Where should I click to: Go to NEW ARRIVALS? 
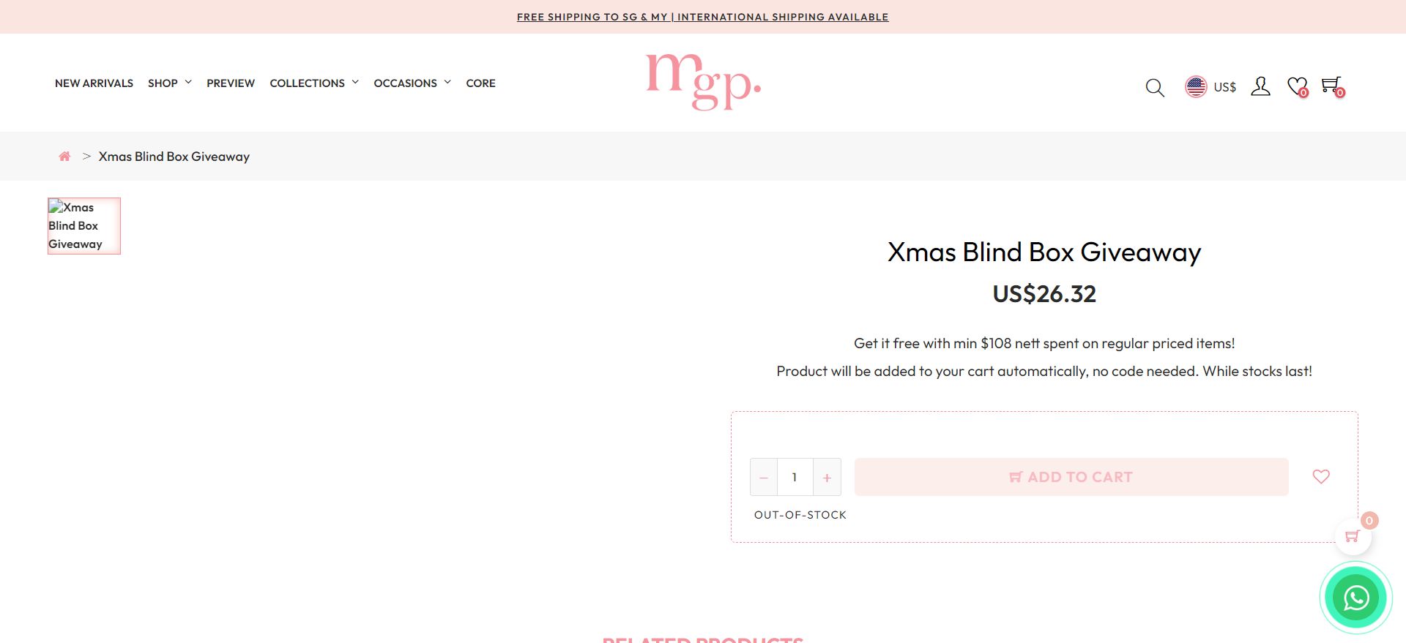pos(94,83)
